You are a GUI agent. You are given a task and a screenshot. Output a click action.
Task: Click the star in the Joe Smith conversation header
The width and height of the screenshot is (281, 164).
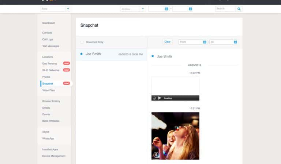click(153, 56)
